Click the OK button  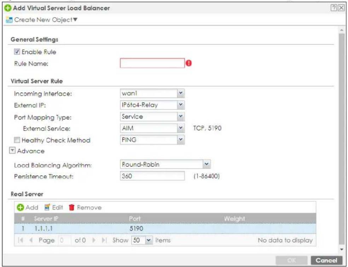(x=291, y=260)
